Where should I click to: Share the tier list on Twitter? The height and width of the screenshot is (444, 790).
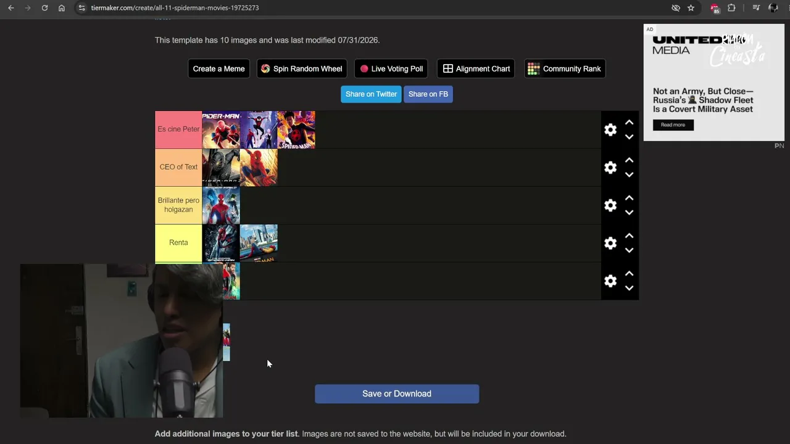click(x=371, y=94)
